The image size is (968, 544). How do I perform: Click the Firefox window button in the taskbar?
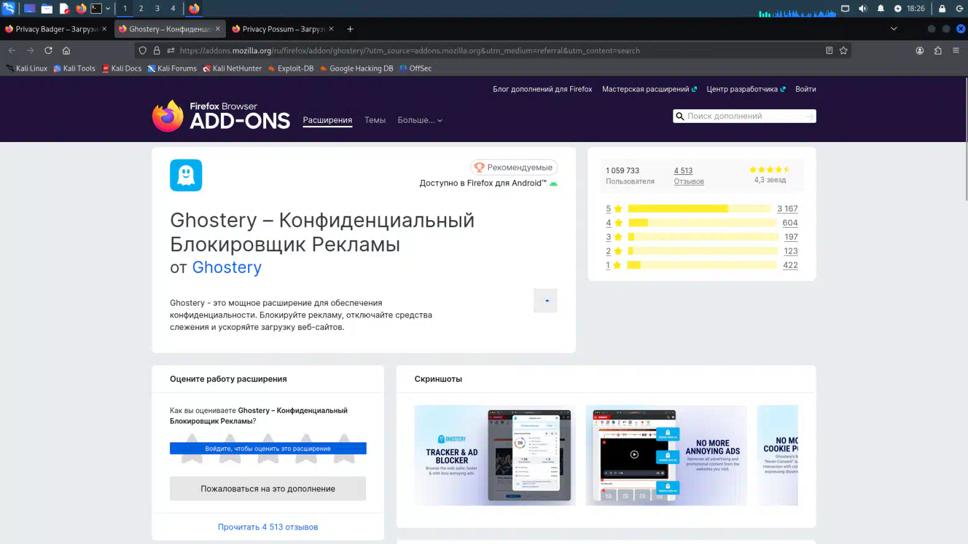pyautogui.click(x=194, y=9)
